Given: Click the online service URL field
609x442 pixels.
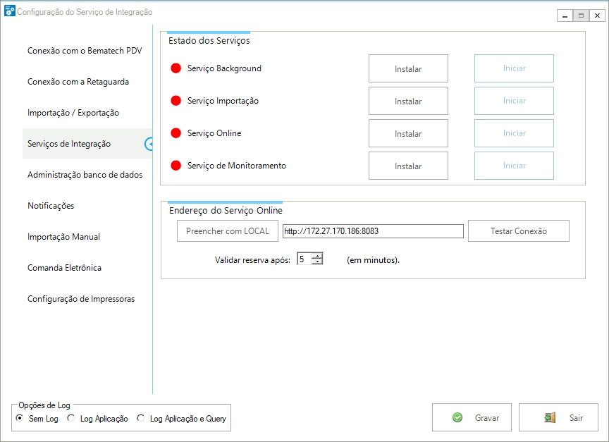Looking at the screenshot, I should pos(373,231).
